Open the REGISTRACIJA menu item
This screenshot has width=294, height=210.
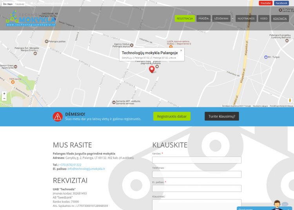[x=185, y=18]
